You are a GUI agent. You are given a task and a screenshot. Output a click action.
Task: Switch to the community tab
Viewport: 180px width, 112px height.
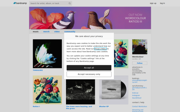point(70,32)
